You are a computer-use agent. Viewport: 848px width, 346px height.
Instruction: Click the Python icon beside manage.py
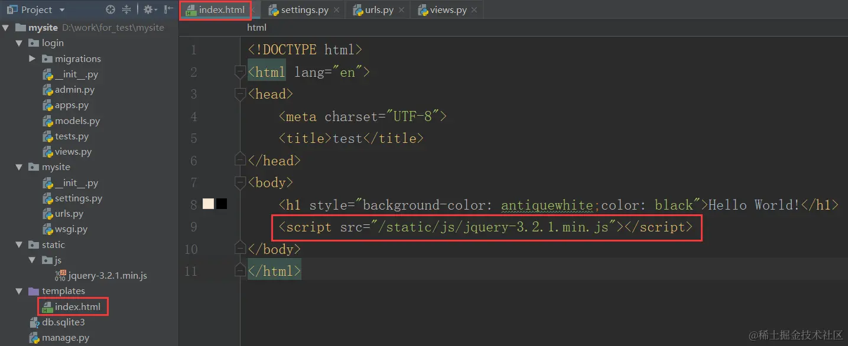(x=35, y=338)
